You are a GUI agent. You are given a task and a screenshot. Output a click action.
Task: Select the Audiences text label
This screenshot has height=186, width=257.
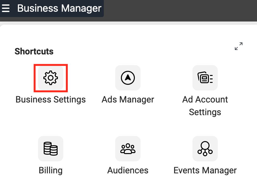pos(128,170)
